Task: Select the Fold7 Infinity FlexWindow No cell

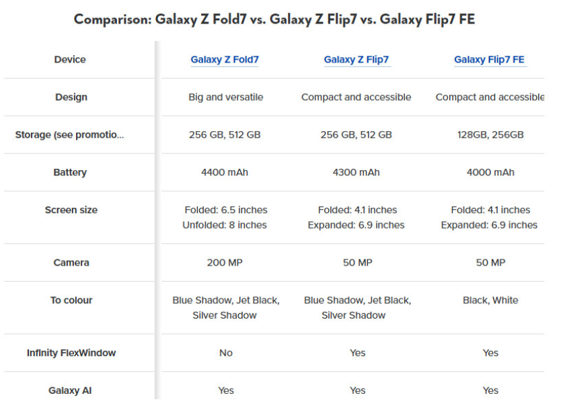Action: pyautogui.click(x=226, y=353)
